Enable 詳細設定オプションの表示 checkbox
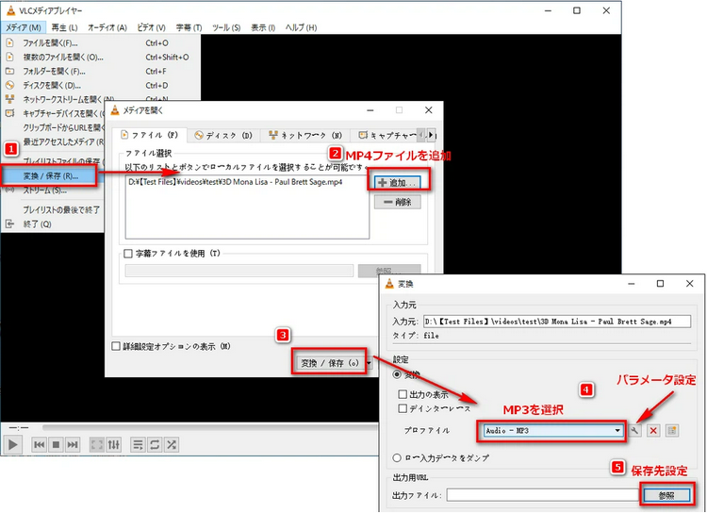 [x=116, y=346]
